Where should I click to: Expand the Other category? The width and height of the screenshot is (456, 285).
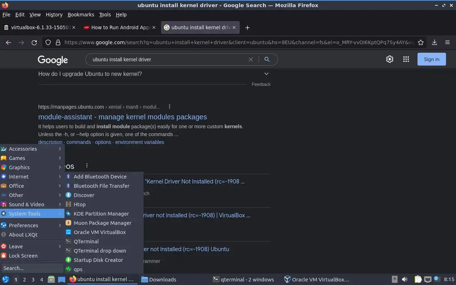coord(32,195)
